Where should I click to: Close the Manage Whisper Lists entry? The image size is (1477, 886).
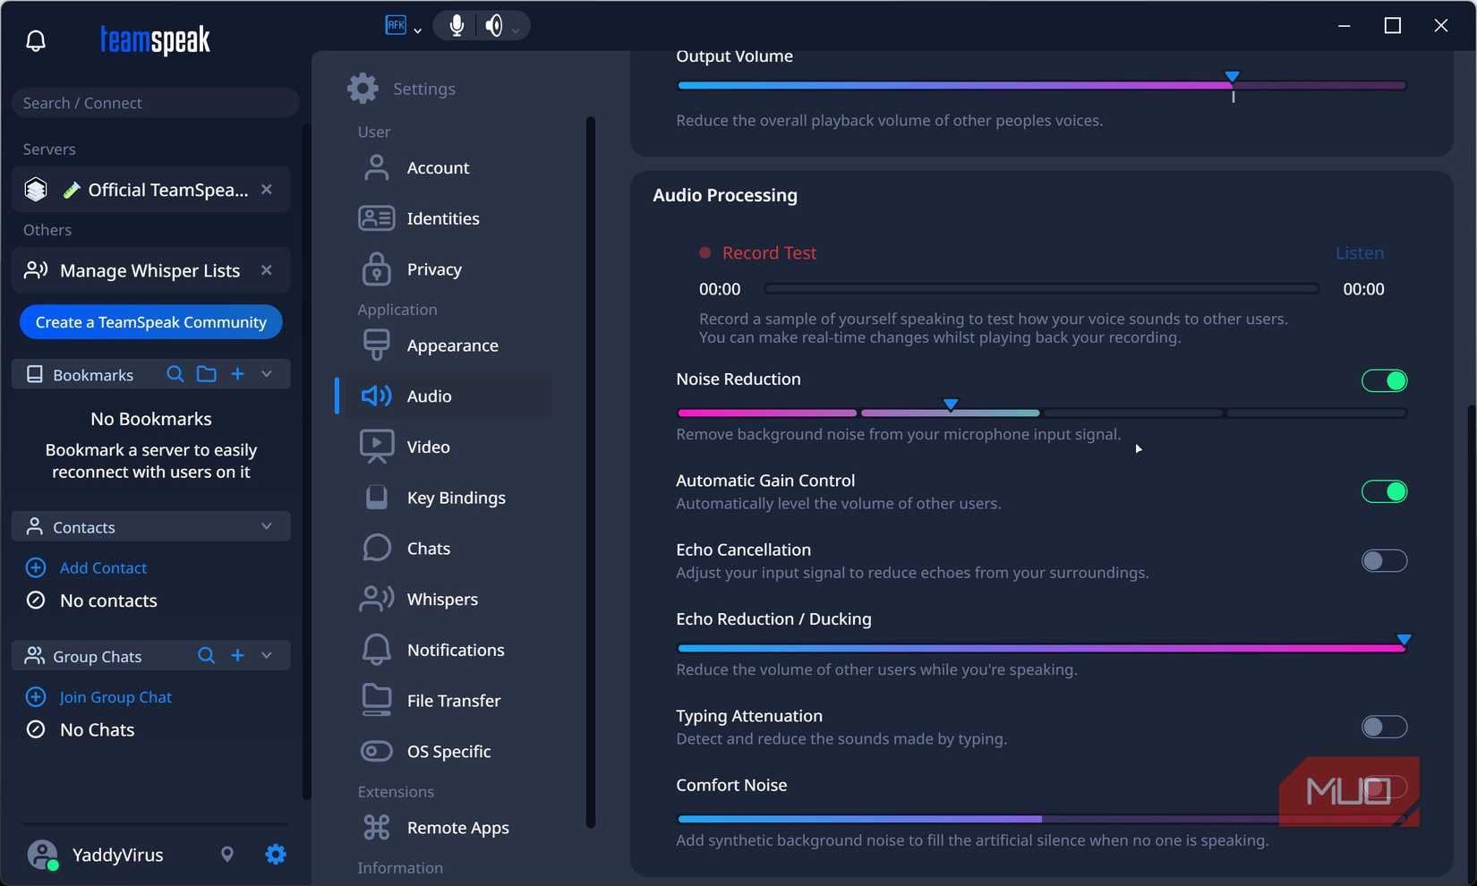pyautogui.click(x=267, y=270)
